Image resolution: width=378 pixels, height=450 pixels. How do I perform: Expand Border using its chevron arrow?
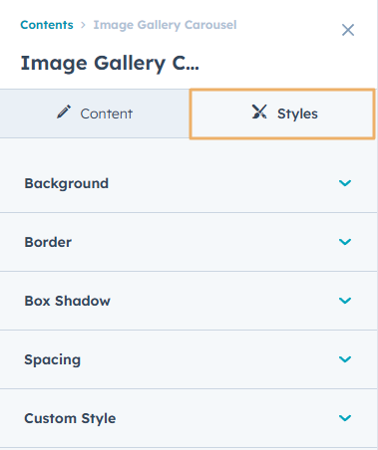(x=345, y=242)
